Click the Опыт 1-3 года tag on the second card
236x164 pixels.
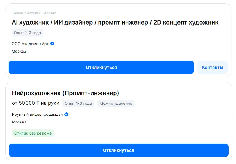tap(79, 103)
